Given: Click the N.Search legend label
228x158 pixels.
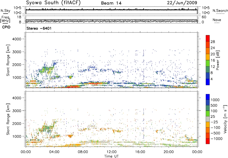Looking at the screenshot, I should (220, 11).
